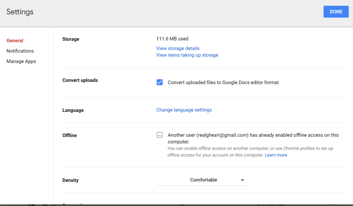Click the Convert uploaded files label text
Image resolution: width=353 pixels, height=206 pixels.
pos(223,82)
